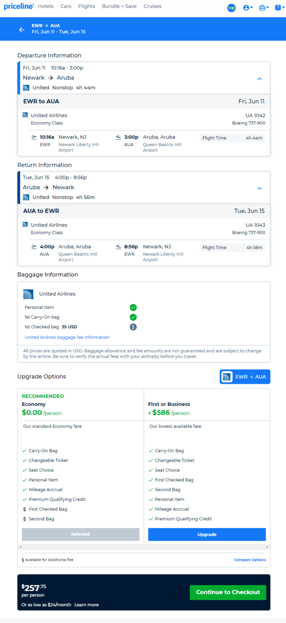Click United logo in departure summary row
Viewport: 286px width, 623px height.
pos(26,88)
